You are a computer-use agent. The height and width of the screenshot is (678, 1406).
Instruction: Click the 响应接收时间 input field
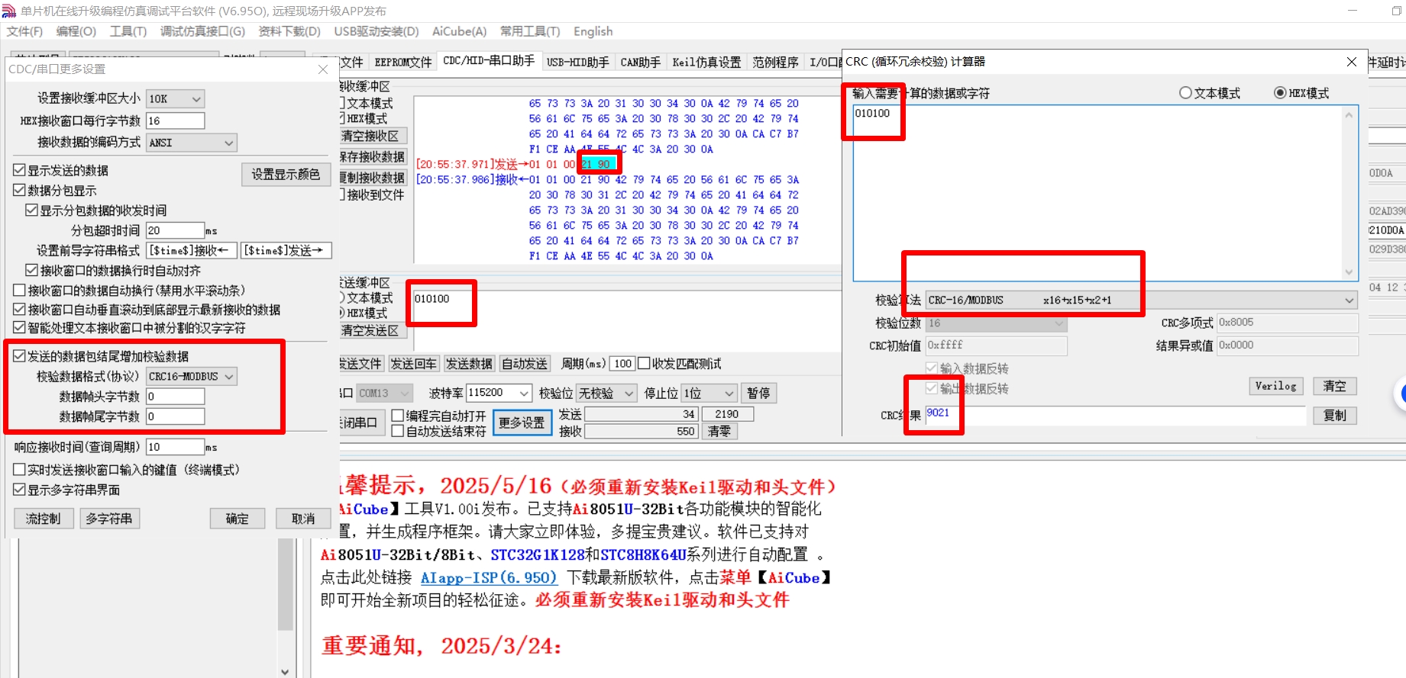[x=176, y=447]
